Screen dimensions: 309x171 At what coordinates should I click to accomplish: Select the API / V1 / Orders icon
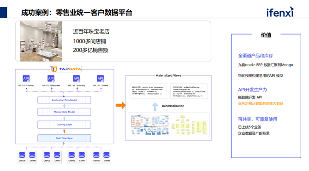coord(101,79)
